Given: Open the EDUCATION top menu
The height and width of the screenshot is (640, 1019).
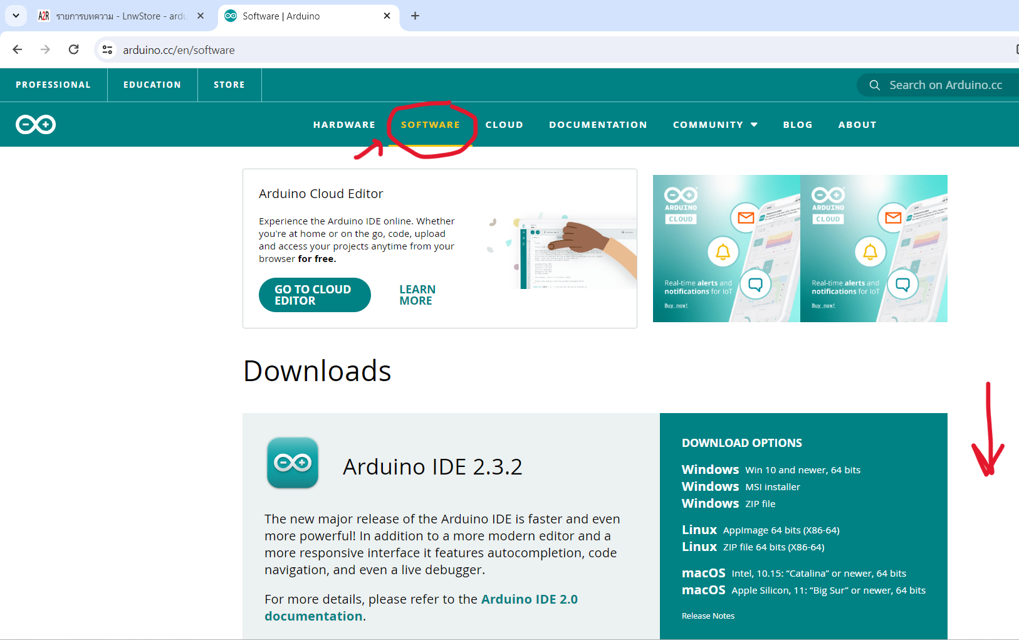Looking at the screenshot, I should [152, 85].
